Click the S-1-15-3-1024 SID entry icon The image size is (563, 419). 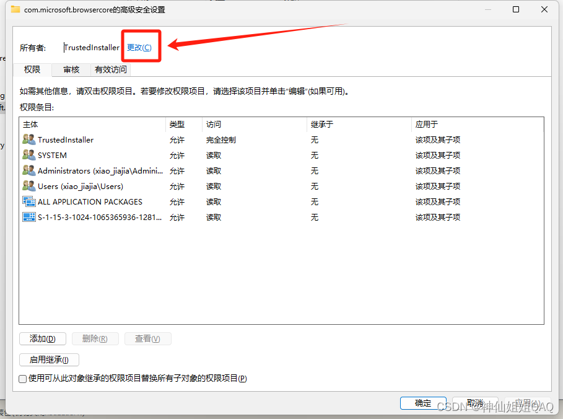tap(28, 217)
